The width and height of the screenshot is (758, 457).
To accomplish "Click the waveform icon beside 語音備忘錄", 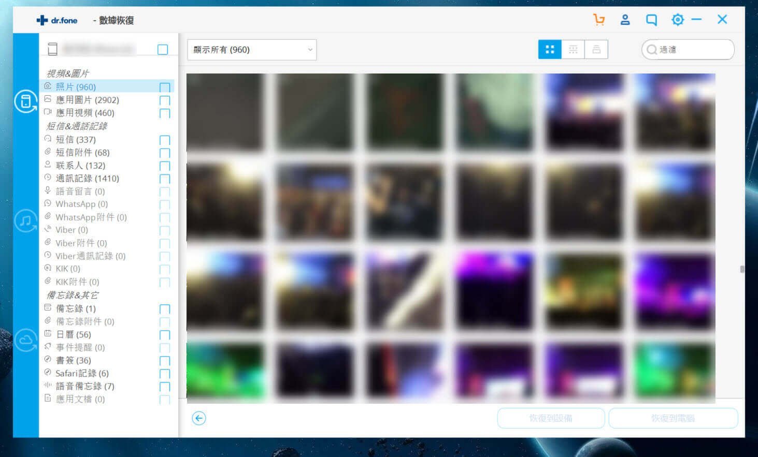I will click(48, 386).
